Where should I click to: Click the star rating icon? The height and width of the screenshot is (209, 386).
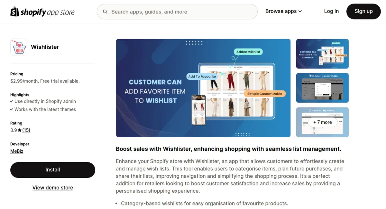pyautogui.click(x=20, y=130)
